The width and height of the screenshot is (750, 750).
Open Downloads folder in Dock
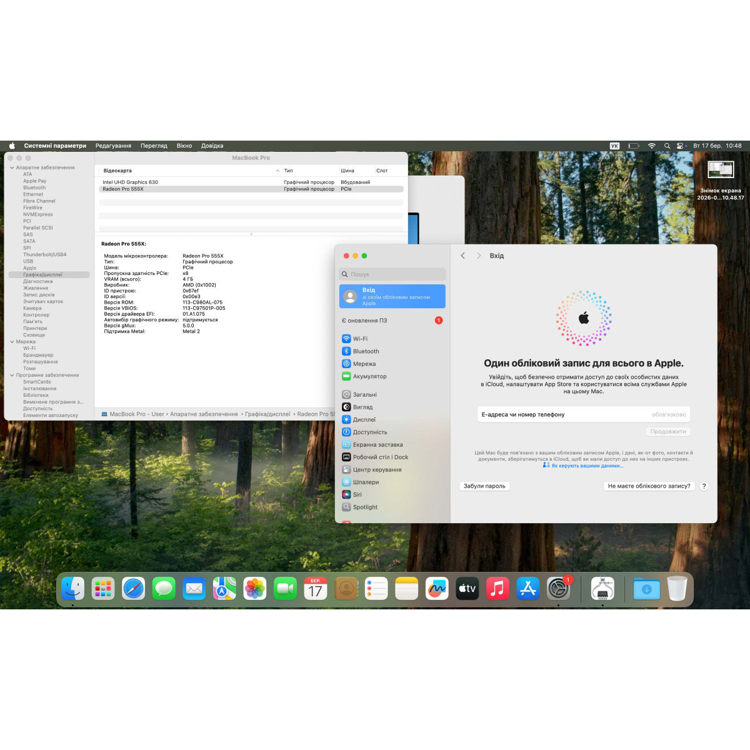click(646, 588)
